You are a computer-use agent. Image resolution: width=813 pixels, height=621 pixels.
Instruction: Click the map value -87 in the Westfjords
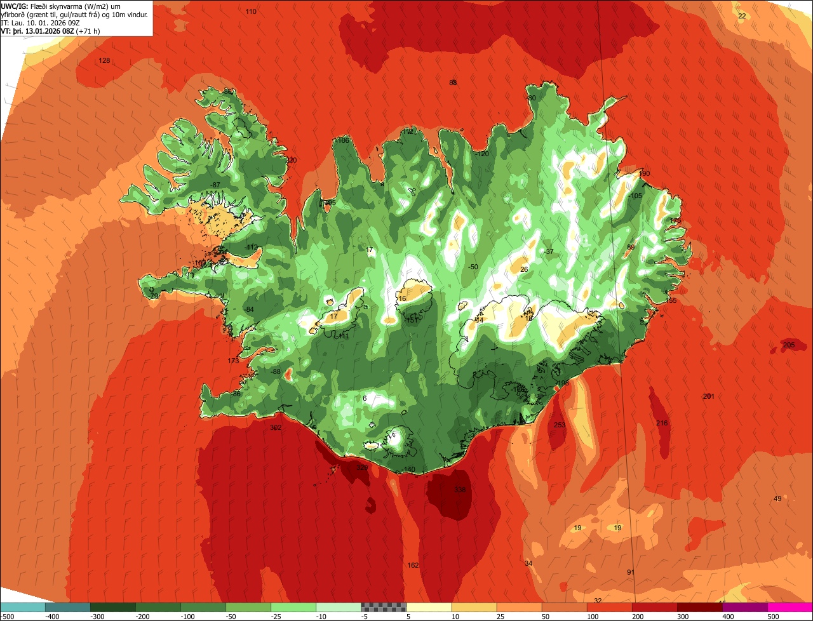[x=215, y=185]
